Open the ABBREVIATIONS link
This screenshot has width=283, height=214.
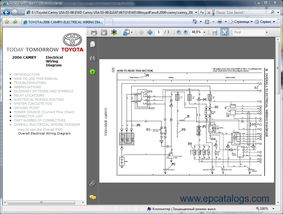28,87
